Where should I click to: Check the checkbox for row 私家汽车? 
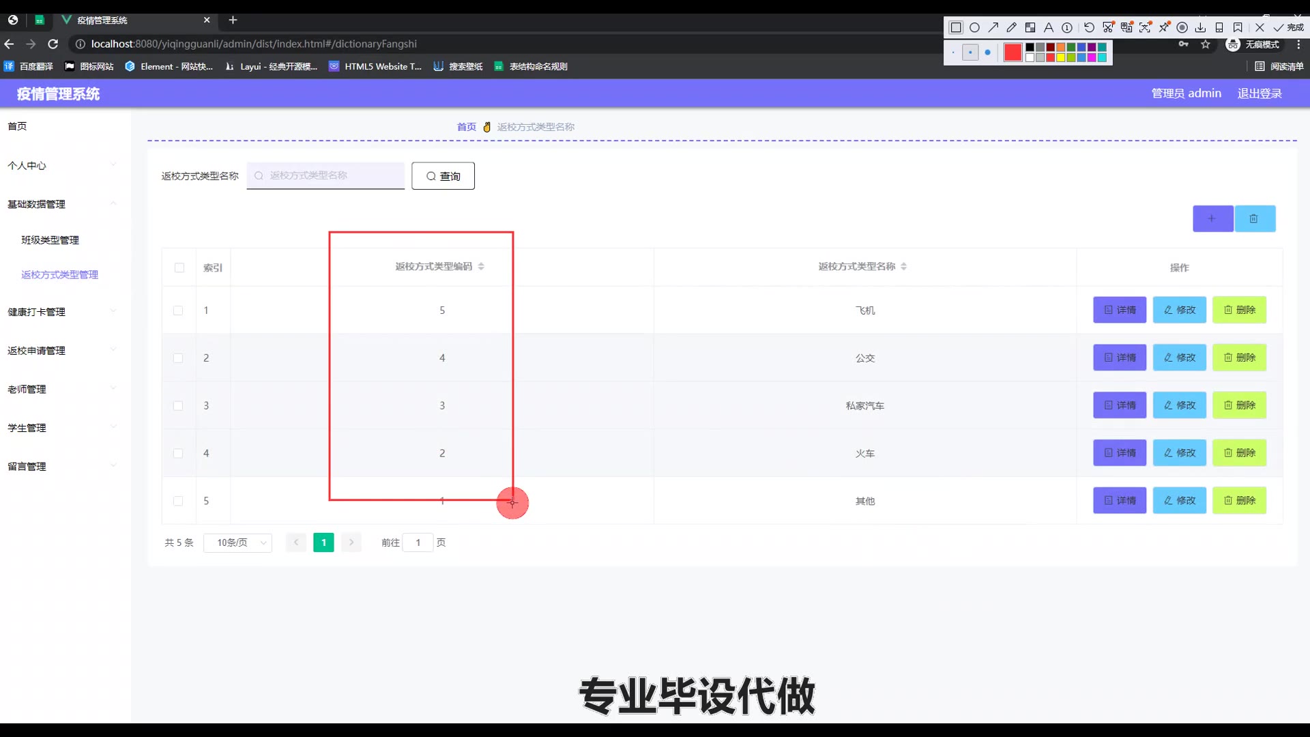(178, 405)
